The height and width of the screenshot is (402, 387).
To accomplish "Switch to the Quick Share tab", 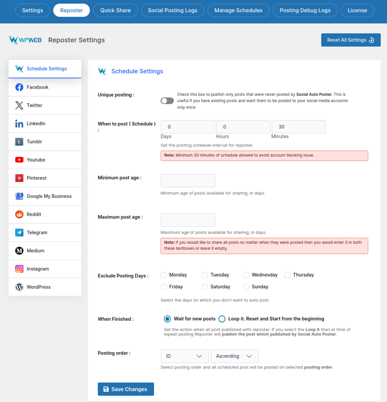I will coord(116,10).
